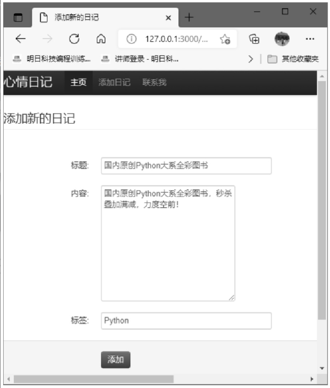
Task: Click the vertical scrollbar down arrow
Action: coord(322,368)
